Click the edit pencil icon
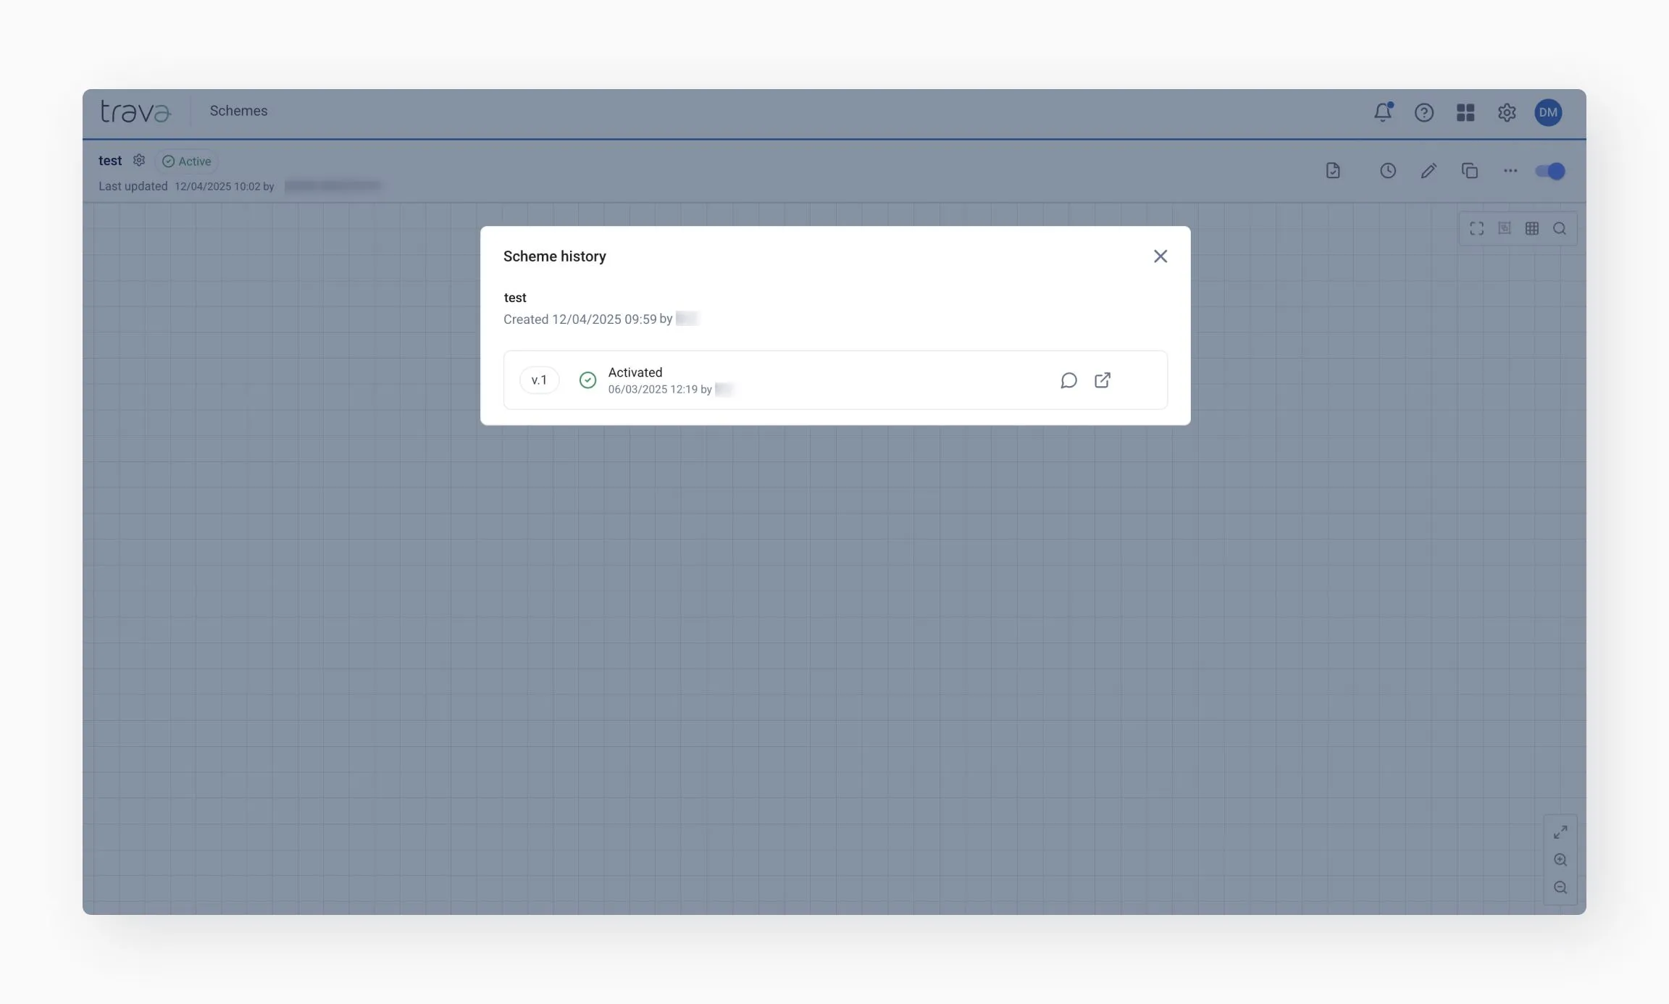 click(1429, 171)
